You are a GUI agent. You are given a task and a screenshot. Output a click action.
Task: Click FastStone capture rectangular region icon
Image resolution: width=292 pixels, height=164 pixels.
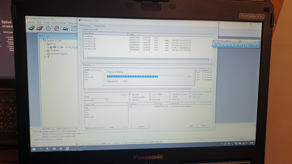225,45
